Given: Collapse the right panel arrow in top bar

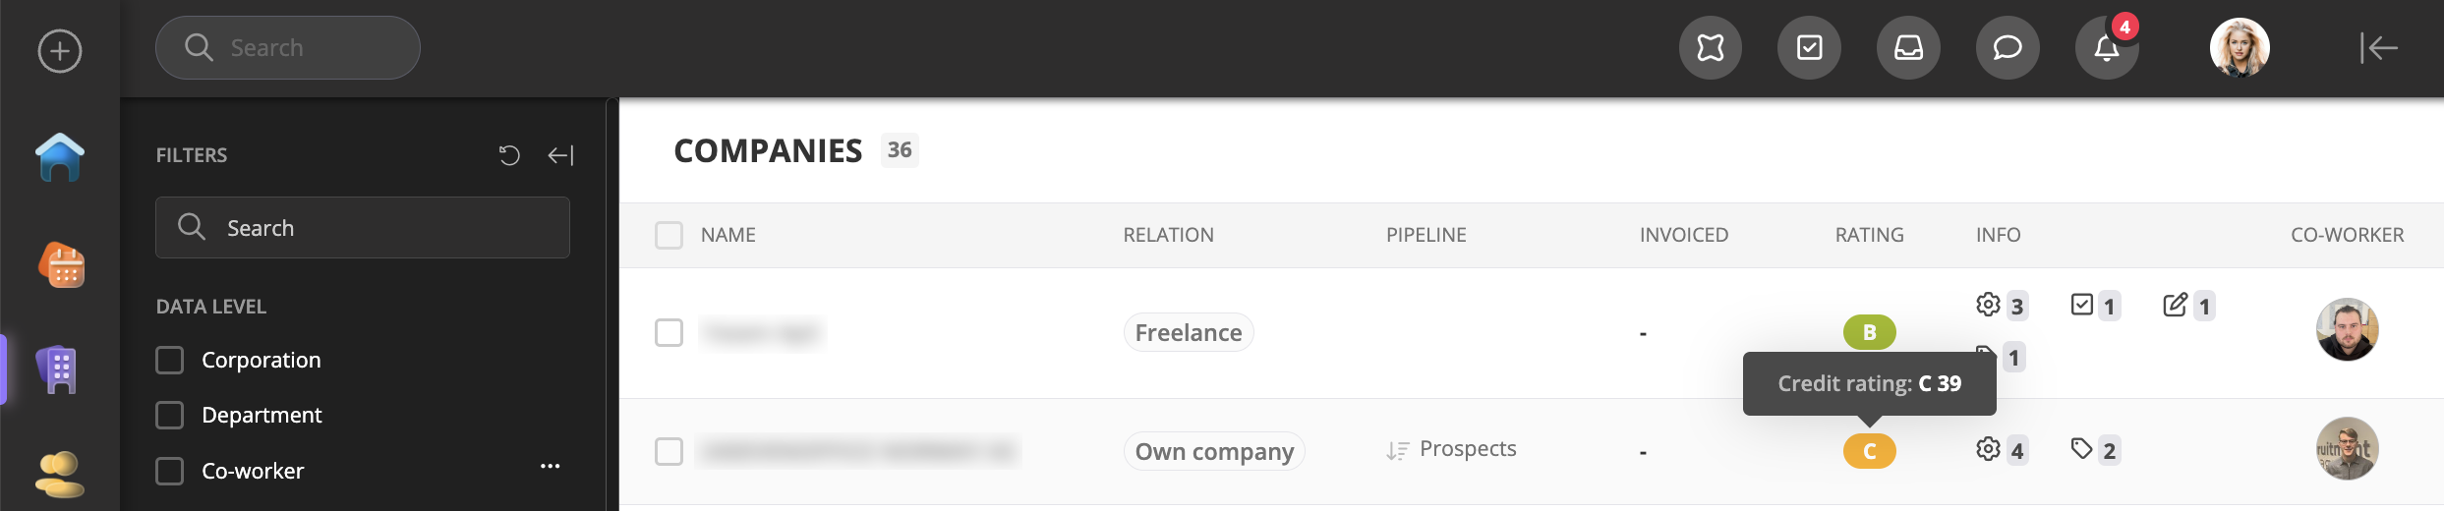Looking at the screenshot, I should (x=2378, y=48).
